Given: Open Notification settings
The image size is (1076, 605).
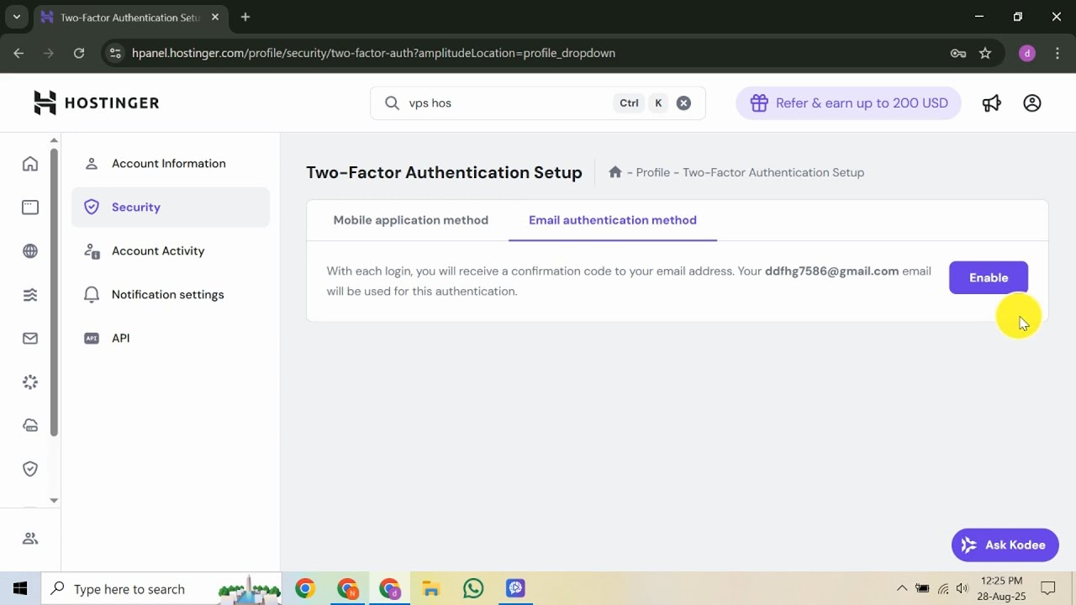Looking at the screenshot, I should 171,295.
